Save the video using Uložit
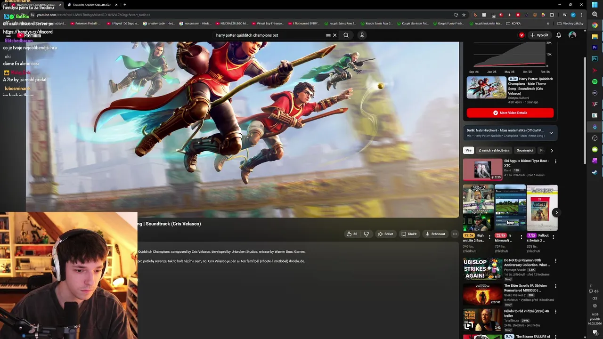Image resolution: width=603 pixels, height=339 pixels. click(409, 234)
